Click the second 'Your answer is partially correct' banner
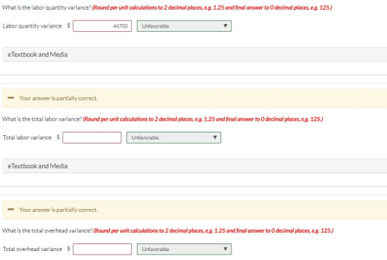Viewport: 387px width, 260px height. (x=195, y=210)
